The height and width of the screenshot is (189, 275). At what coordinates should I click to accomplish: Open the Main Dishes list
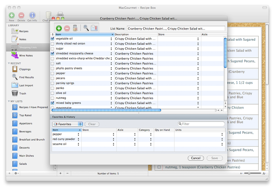pyautogui.click(x=26, y=155)
